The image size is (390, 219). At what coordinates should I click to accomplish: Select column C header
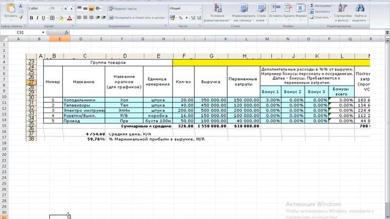(60, 39)
